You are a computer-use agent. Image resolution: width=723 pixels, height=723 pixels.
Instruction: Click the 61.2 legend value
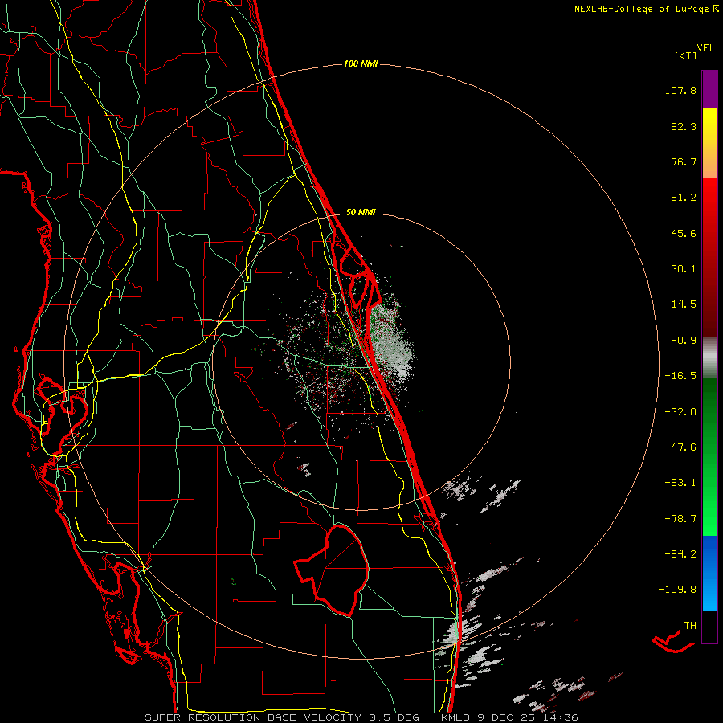[x=684, y=198]
